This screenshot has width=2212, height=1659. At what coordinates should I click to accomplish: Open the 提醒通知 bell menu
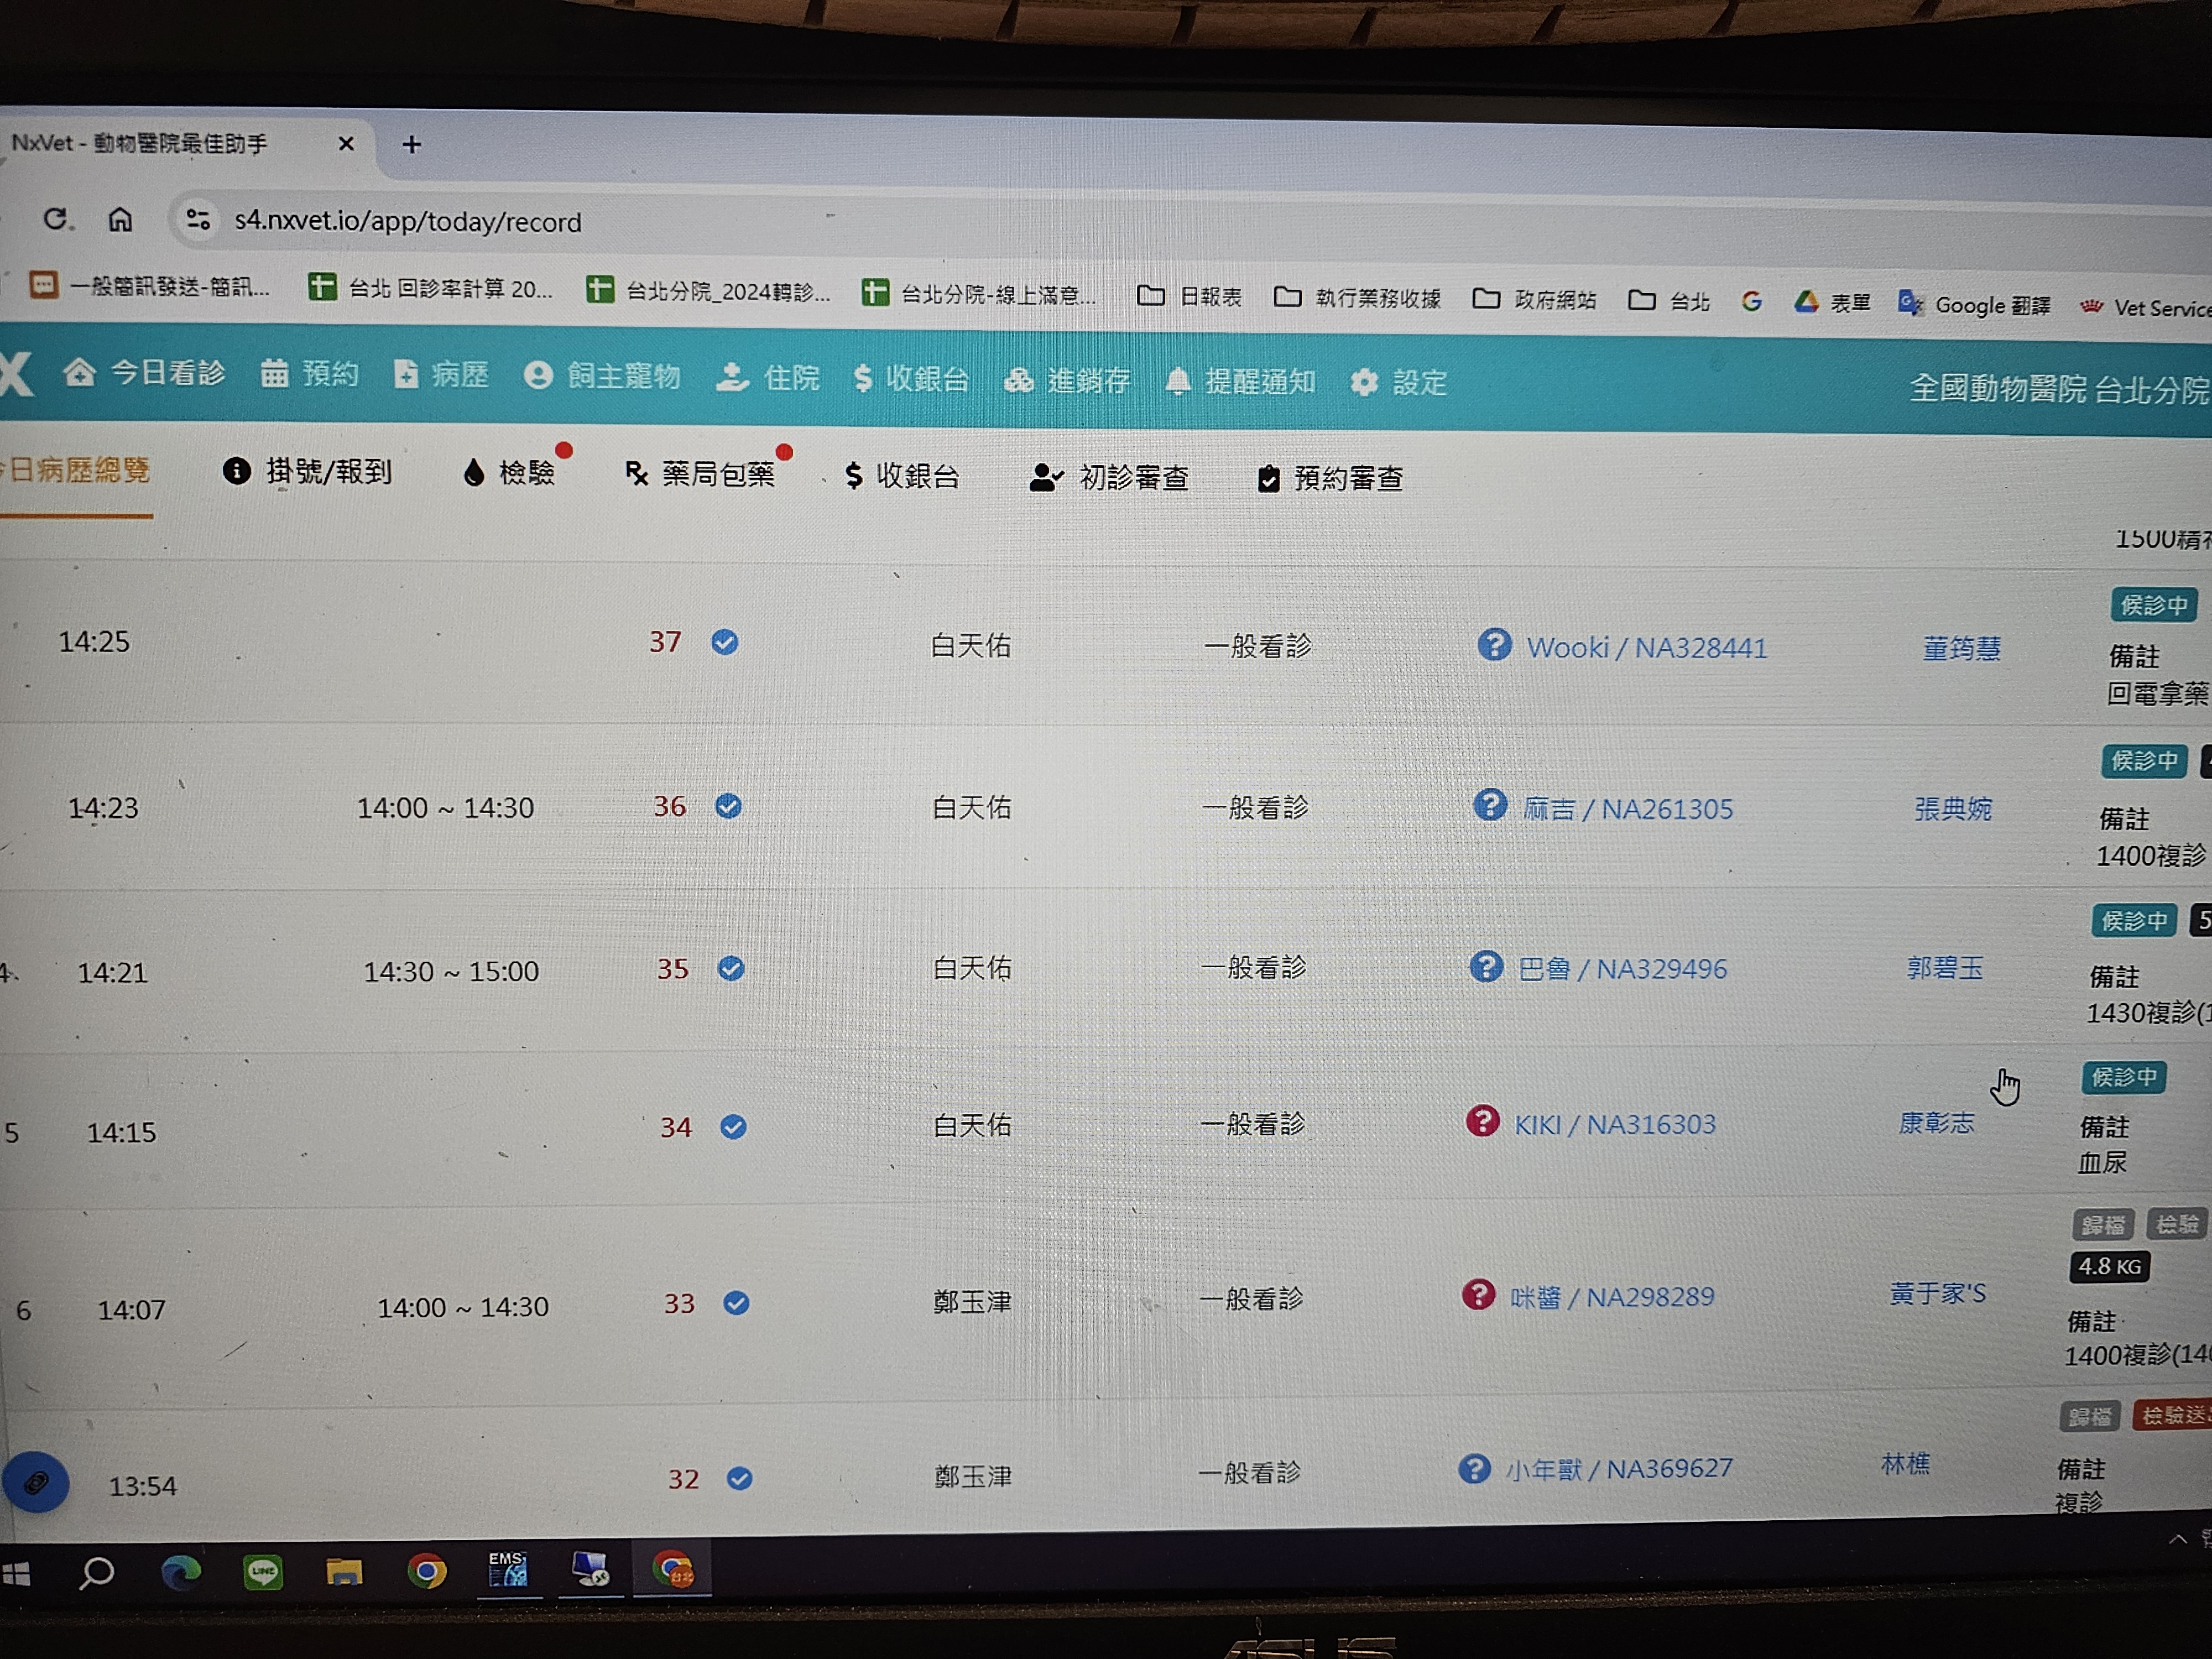pyautogui.click(x=1240, y=381)
